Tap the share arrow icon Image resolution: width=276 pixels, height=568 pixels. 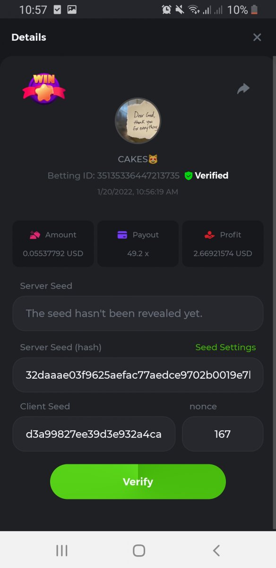(243, 89)
